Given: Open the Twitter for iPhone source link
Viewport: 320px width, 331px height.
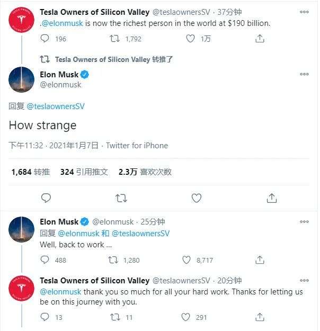Looking at the screenshot, I should pyautogui.click(x=137, y=146).
